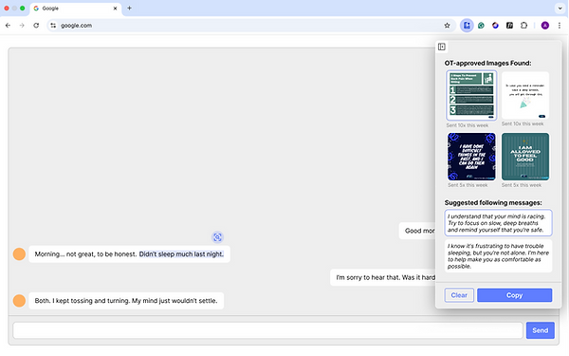Close the Google tab

pyautogui.click(x=115, y=8)
